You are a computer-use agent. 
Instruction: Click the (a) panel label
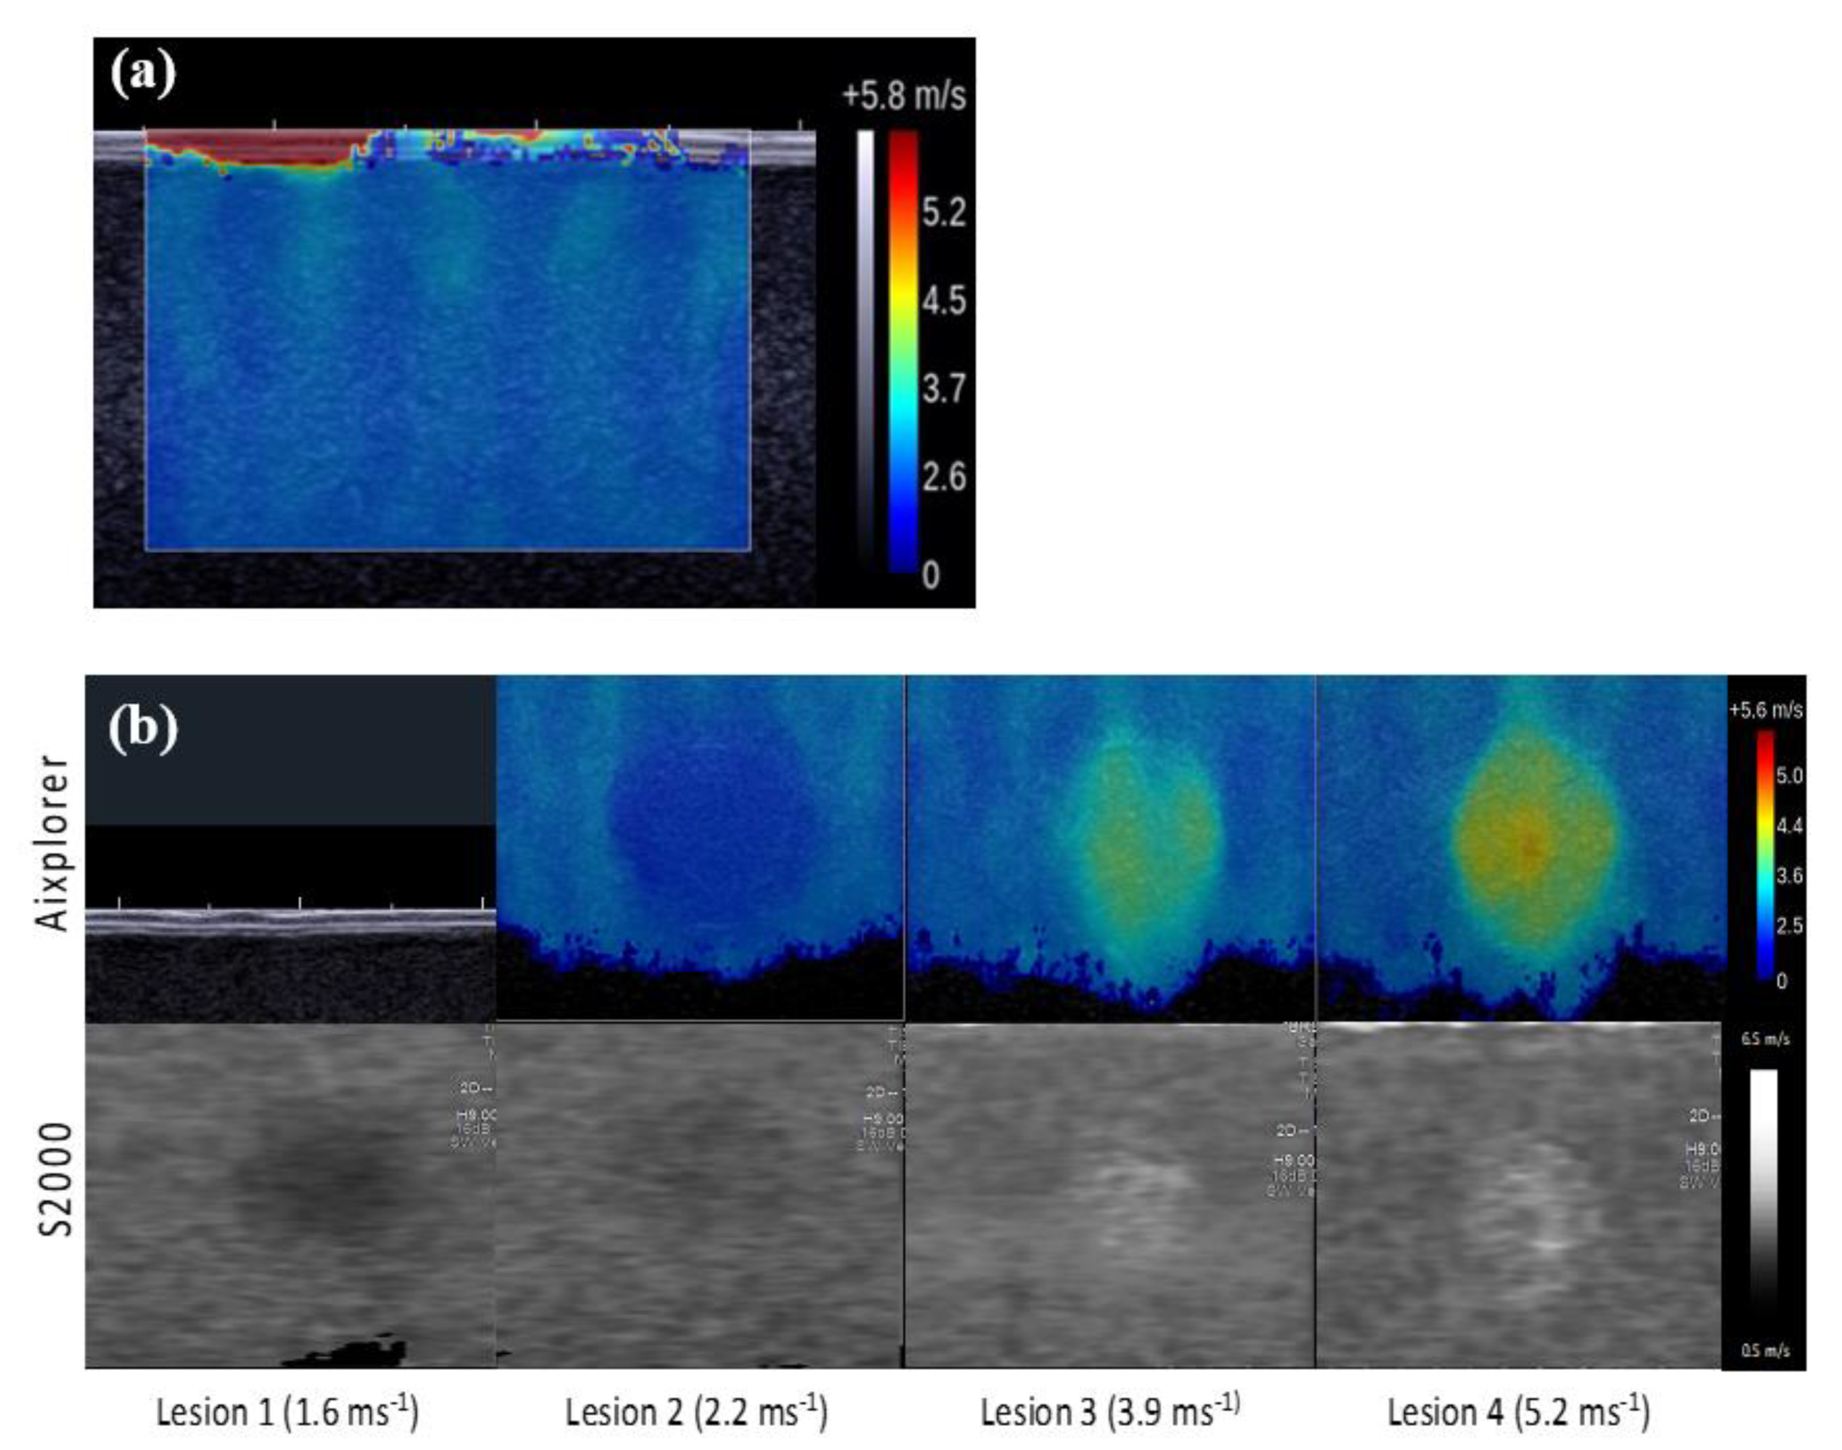[x=142, y=75]
